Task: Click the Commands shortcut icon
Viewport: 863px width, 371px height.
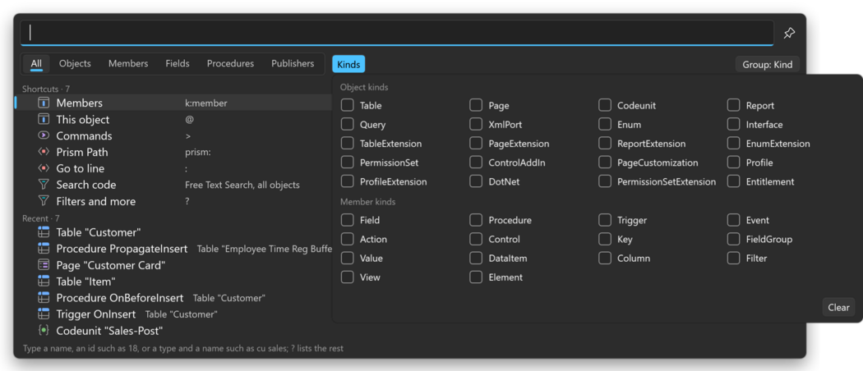Action: pyautogui.click(x=44, y=135)
